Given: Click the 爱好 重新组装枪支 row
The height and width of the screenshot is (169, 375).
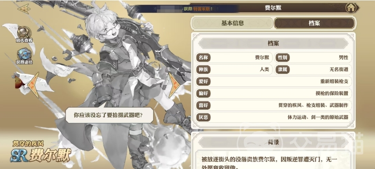Looking at the screenshot, I should (274, 81).
